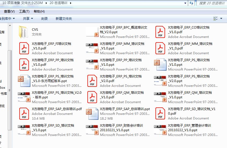Focus the 搜索 20 总览培训 search box

(212, 3)
